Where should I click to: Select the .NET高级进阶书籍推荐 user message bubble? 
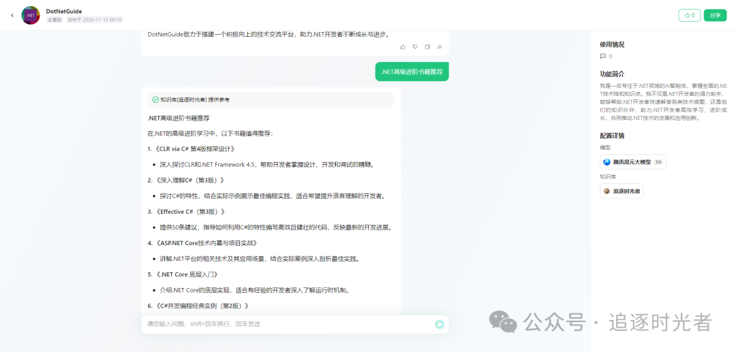412,71
